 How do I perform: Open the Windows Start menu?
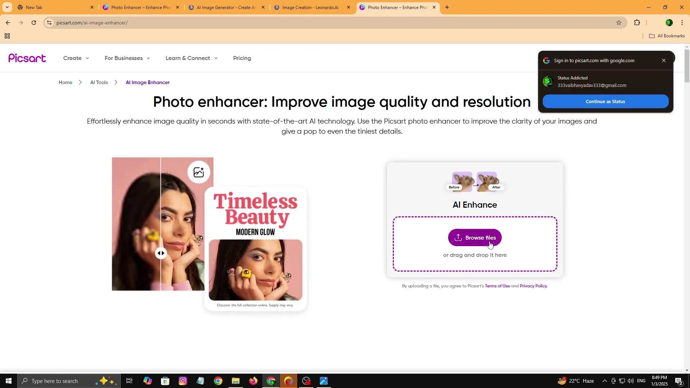[9, 381]
